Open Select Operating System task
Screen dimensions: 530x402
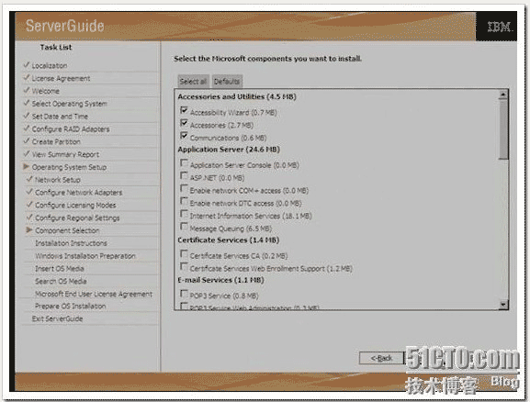pyautogui.click(x=70, y=104)
